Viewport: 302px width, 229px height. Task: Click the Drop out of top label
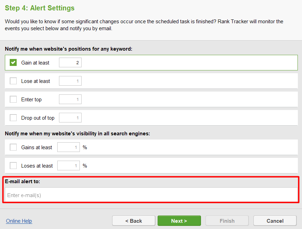pyautogui.click(x=38, y=118)
